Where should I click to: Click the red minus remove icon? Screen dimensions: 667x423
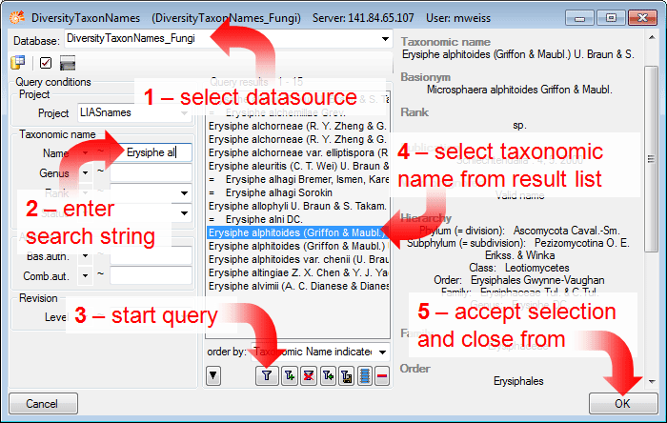[381, 376]
